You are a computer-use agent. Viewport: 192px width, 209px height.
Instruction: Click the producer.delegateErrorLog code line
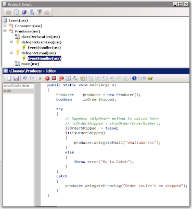[126, 185]
